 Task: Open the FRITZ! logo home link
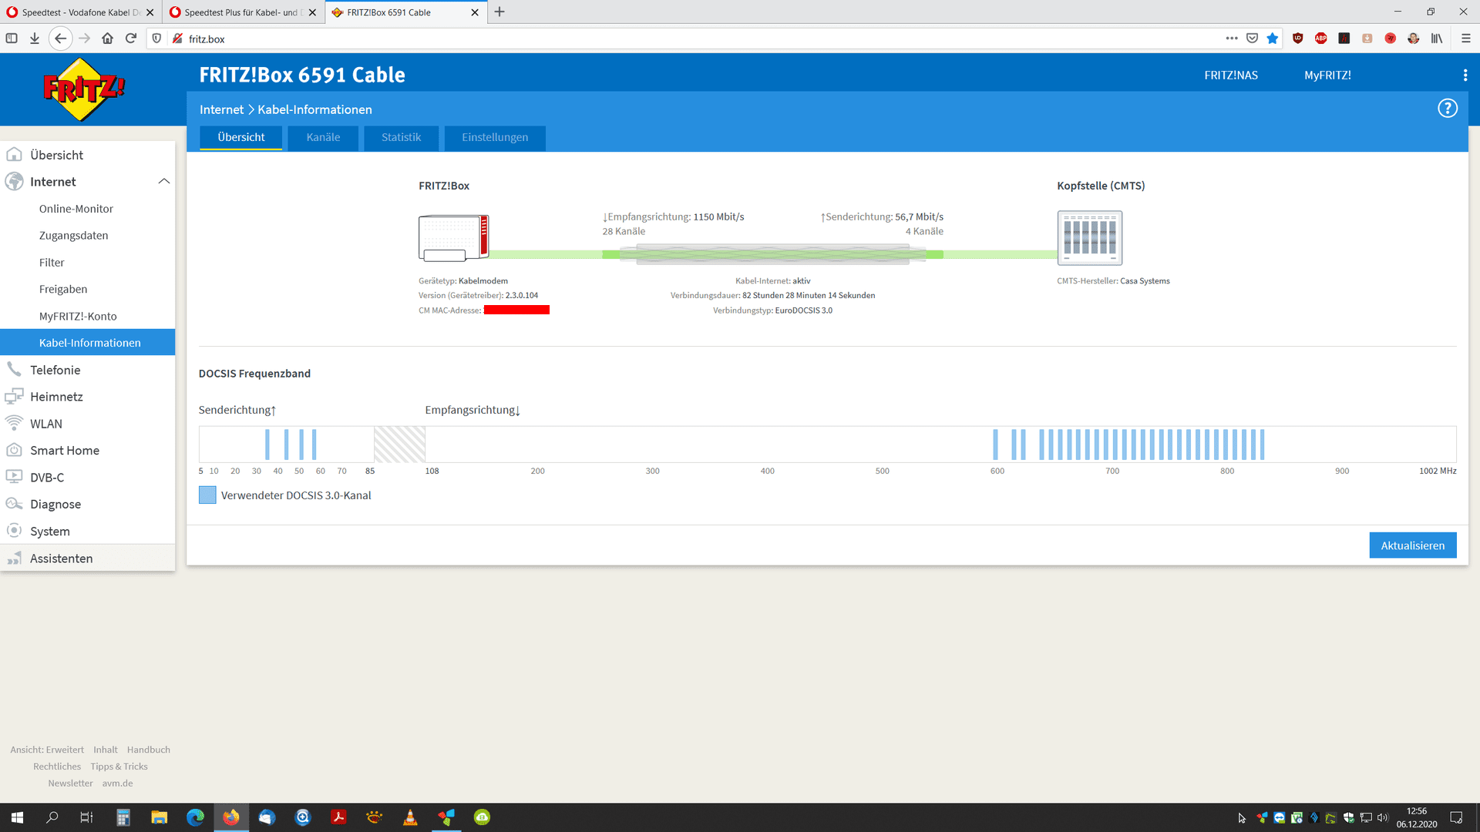tap(84, 89)
